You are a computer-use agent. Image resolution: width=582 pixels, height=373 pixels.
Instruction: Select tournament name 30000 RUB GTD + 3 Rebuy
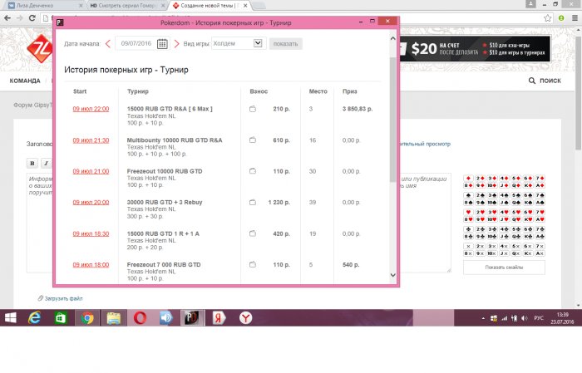(x=165, y=203)
